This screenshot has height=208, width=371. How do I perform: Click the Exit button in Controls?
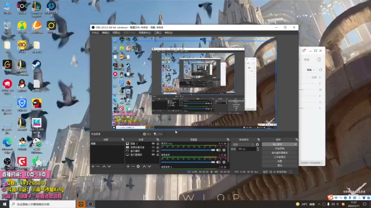pos(280,165)
